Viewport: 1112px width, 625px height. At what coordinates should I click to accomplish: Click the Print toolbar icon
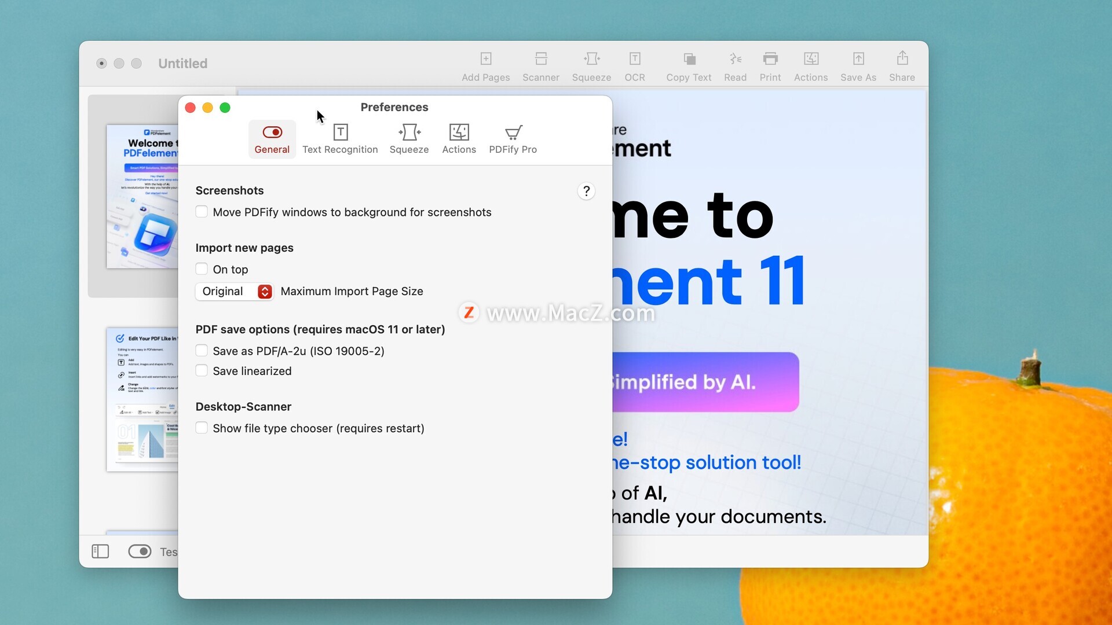(x=770, y=59)
